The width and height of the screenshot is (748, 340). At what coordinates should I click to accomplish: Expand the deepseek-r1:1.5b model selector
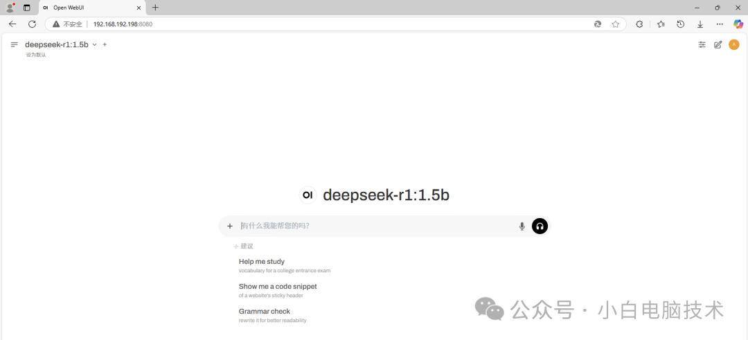point(60,44)
